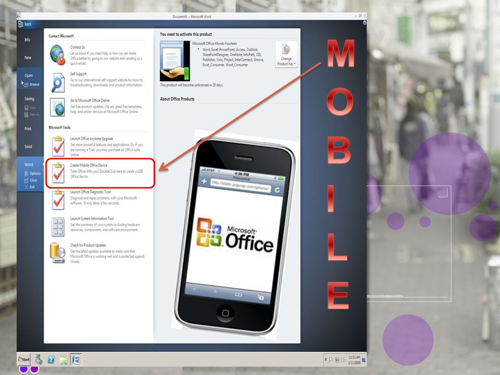The width and height of the screenshot is (500, 375).
Task: Click the Self Support magnifier icon
Action: 58,82
